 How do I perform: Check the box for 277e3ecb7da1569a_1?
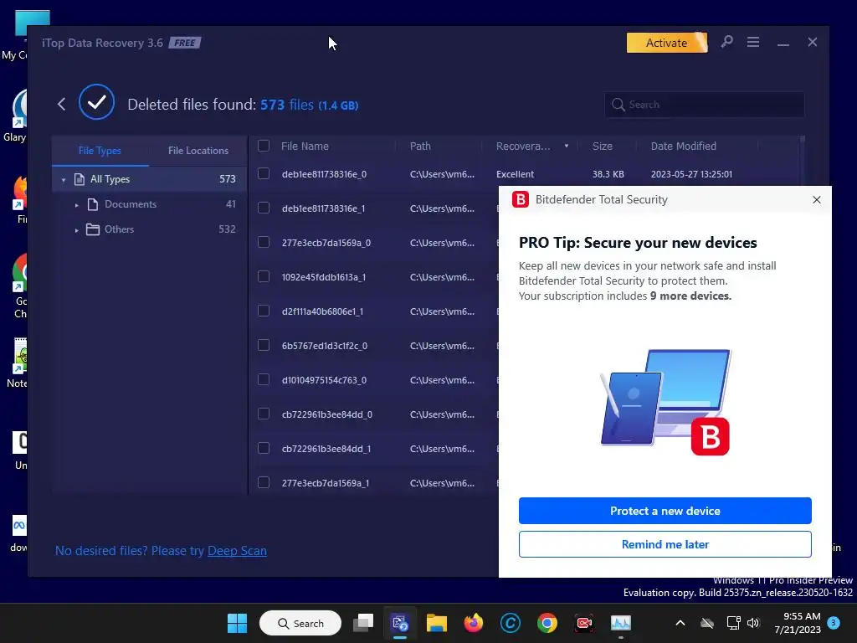[x=264, y=482]
